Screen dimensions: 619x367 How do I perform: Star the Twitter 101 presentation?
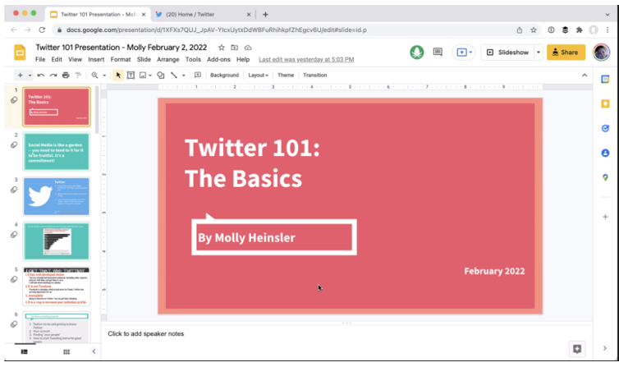(222, 48)
